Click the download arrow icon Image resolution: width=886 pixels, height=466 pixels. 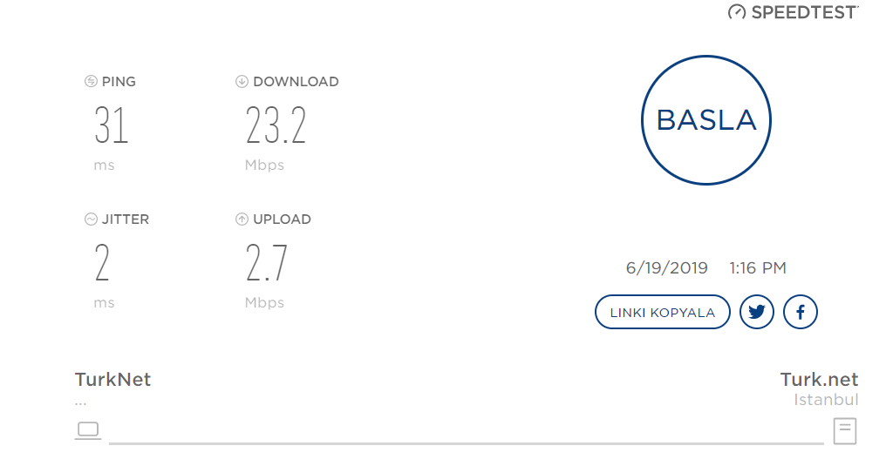click(x=242, y=81)
